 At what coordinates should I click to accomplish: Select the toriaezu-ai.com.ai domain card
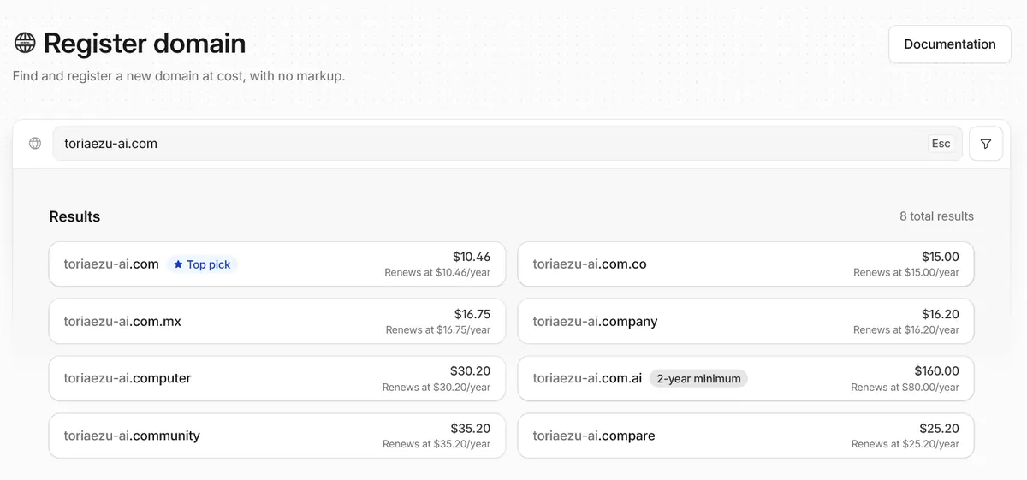point(745,378)
